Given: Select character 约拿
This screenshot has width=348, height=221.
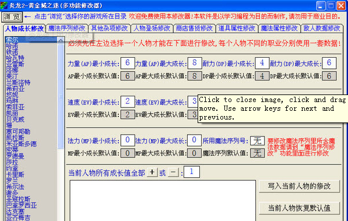Looking at the screenshot, I should 12,169.
